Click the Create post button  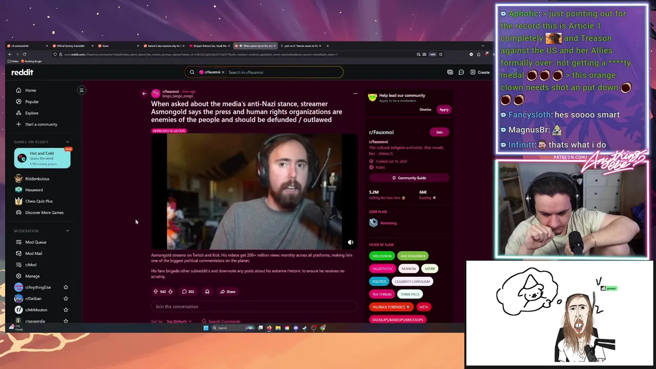coord(480,72)
